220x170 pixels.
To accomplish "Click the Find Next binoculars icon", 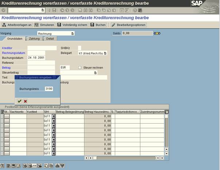I will click(90, 10).
